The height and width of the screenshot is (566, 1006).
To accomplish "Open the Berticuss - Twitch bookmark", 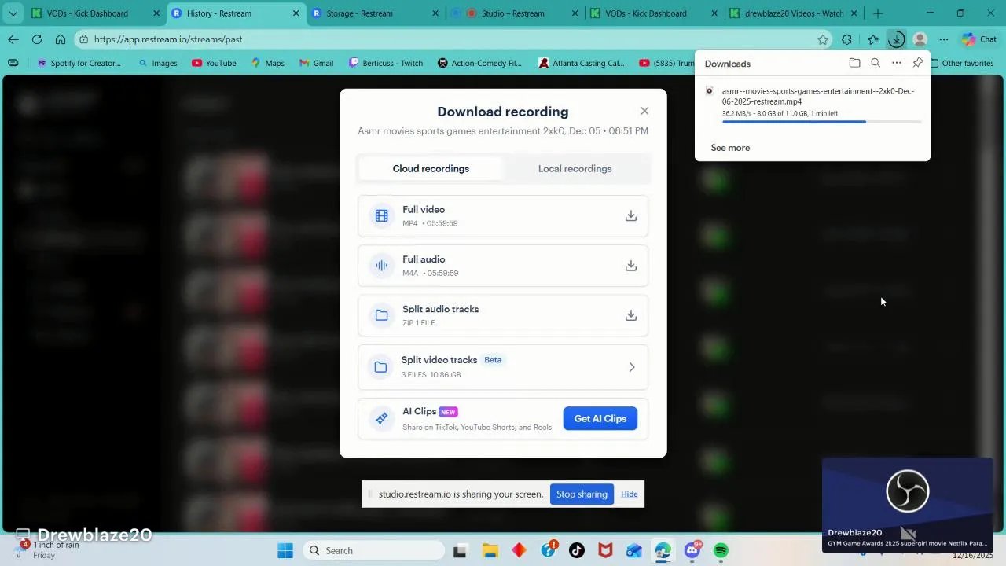I will click(386, 63).
